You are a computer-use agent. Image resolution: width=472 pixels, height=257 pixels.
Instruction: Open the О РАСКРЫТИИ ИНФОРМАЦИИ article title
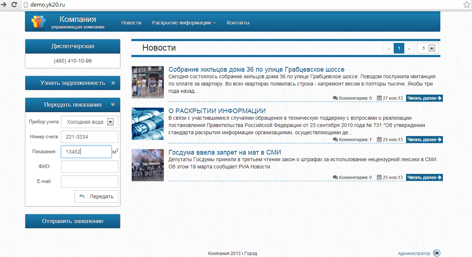tap(217, 111)
